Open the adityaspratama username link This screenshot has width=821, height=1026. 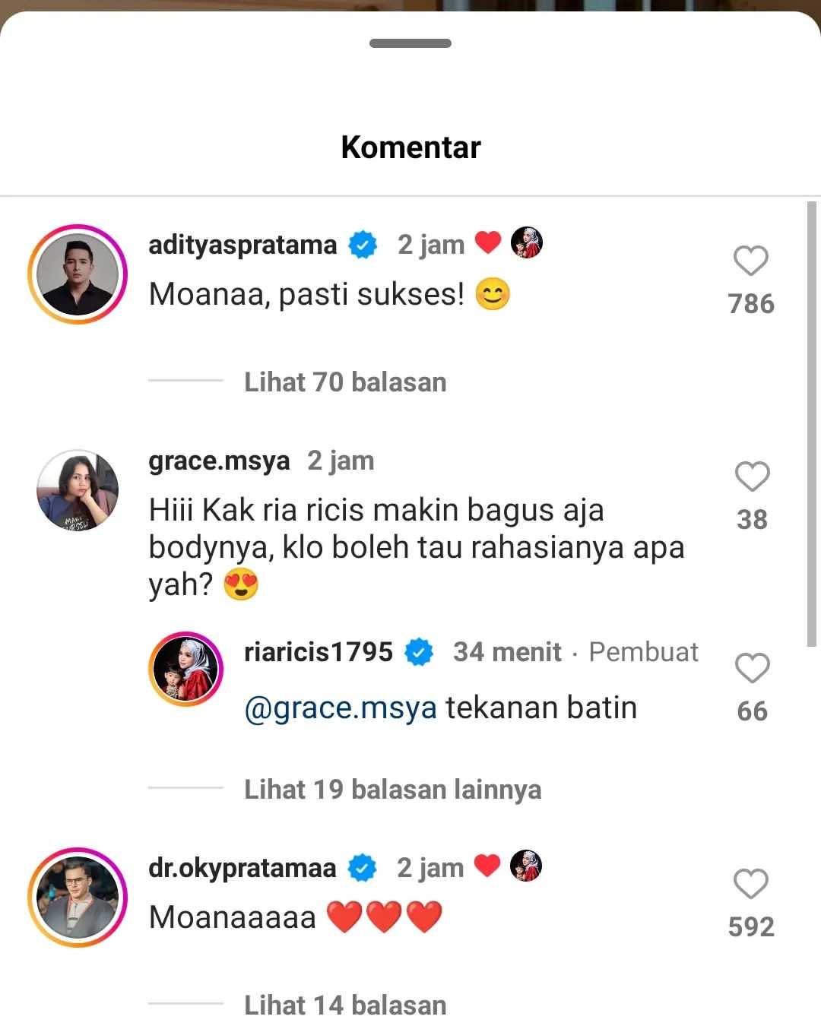click(x=242, y=245)
